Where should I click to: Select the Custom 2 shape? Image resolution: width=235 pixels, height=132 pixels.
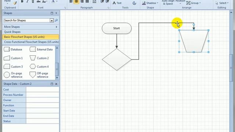click(x=39, y=58)
